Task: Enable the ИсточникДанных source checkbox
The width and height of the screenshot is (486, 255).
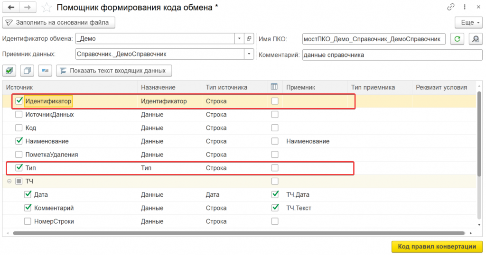Action: 19,115
